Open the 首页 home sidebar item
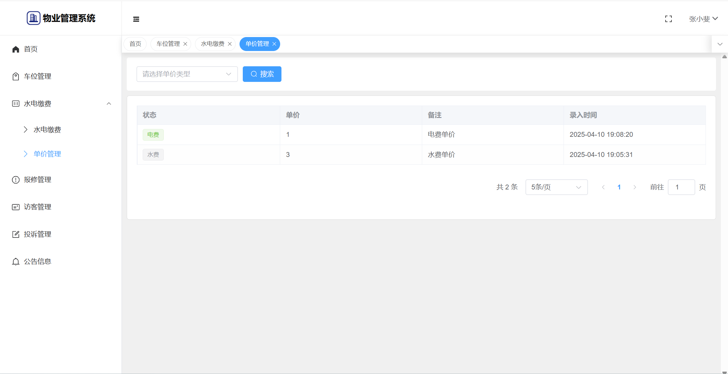 (31, 49)
